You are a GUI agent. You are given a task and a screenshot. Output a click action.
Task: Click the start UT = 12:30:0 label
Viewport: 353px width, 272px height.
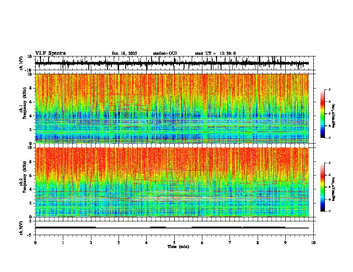pos(215,53)
